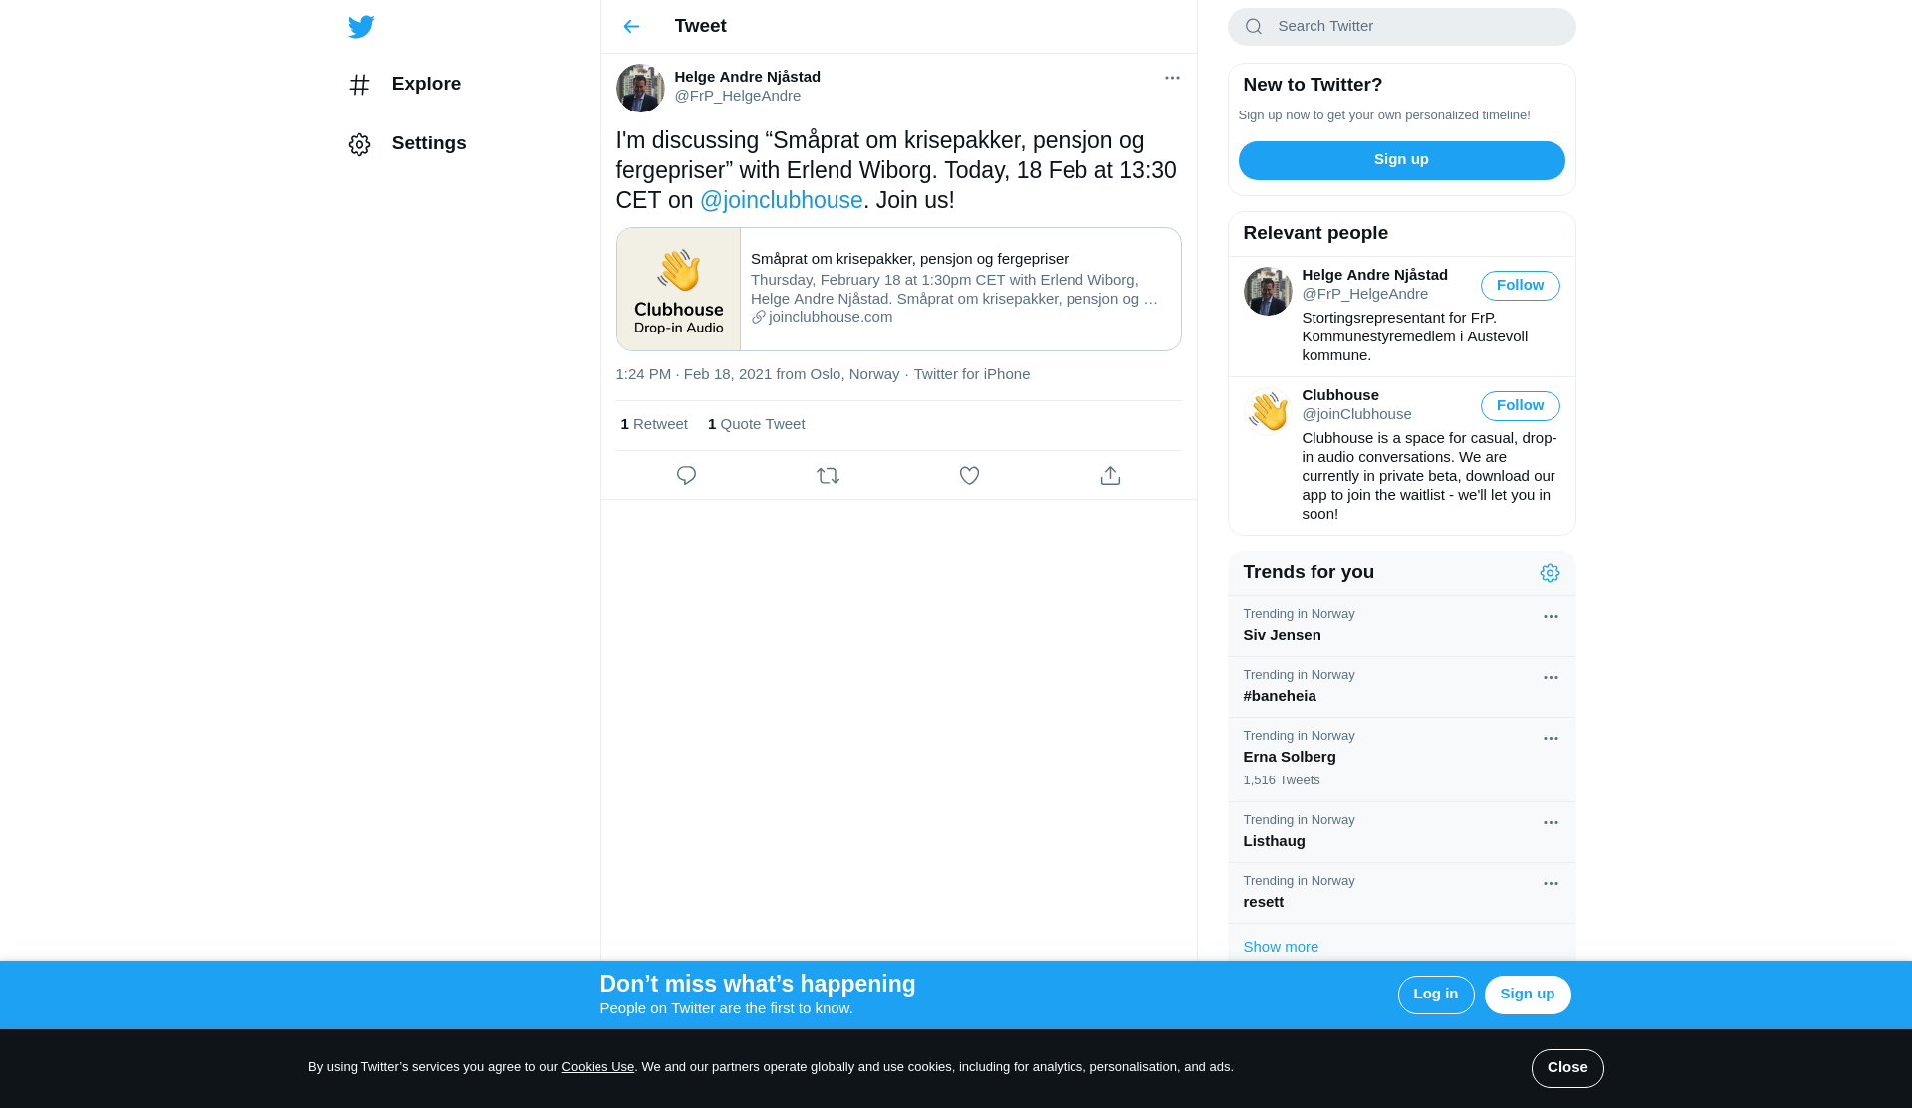
Task: Open the resett trend
Action: pyautogui.click(x=1401, y=893)
